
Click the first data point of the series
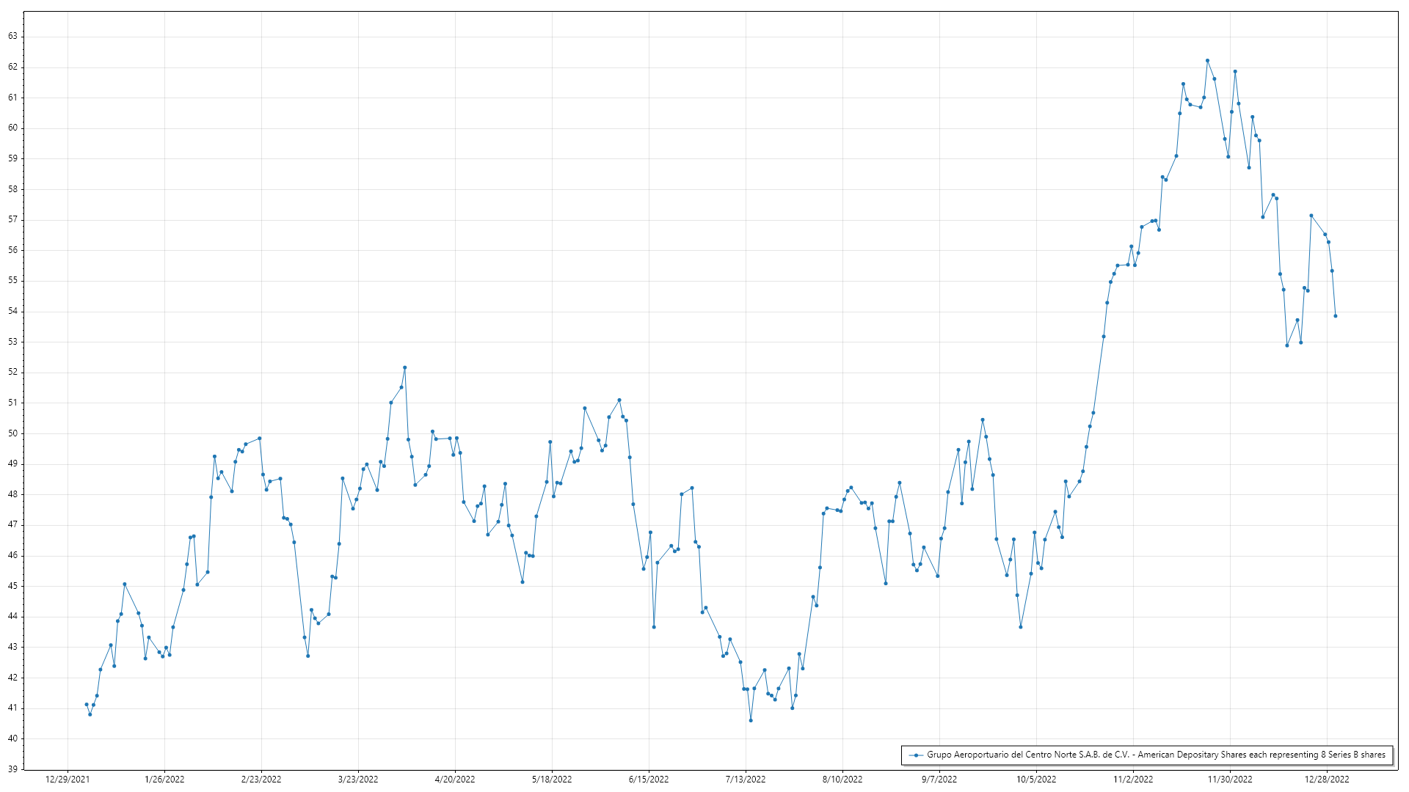point(87,704)
